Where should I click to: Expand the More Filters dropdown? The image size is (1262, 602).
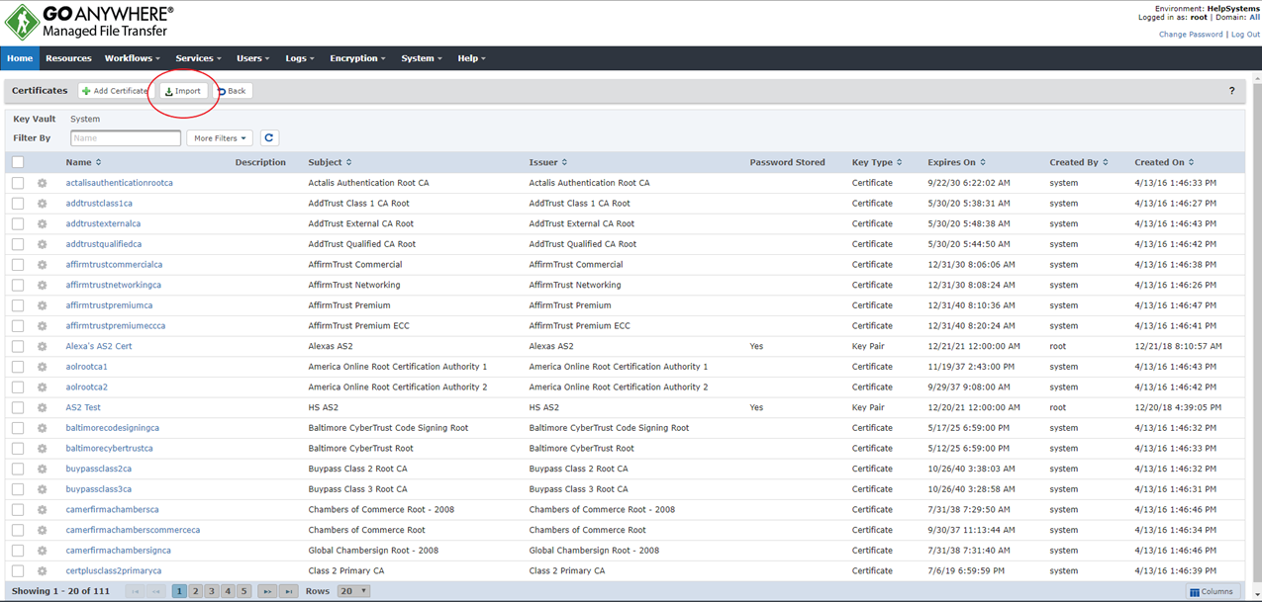click(x=220, y=138)
